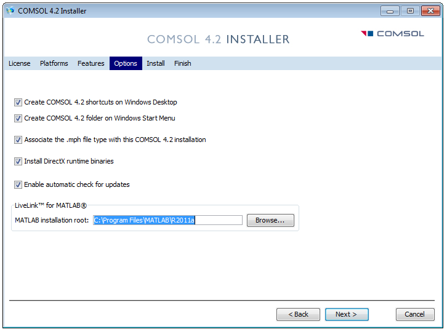Open the Finish tab
The image size is (447, 332).
click(183, 63)
